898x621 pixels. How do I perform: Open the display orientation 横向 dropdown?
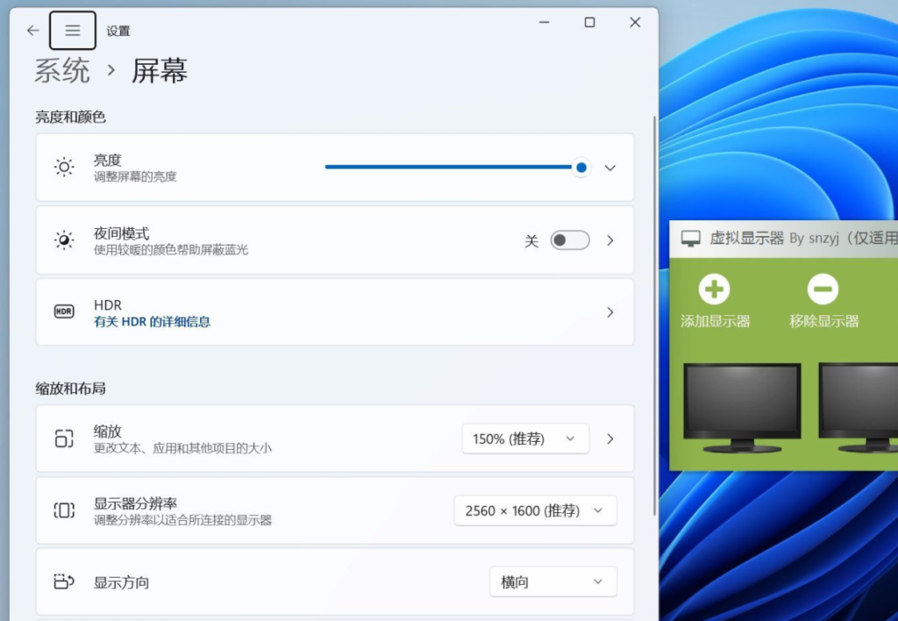552,582
